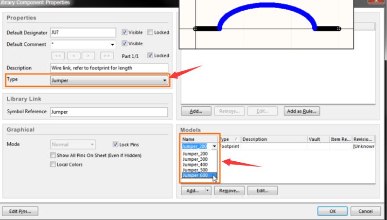This screenshot has height=220, width=387.
Task: Toggle the Lock Pins checkbox
Action: pyautogui.click(x=115, y=145)
